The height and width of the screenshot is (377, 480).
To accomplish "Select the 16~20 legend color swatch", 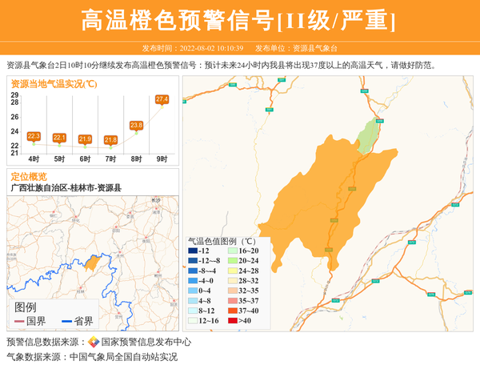I will [x=233, y=251].
